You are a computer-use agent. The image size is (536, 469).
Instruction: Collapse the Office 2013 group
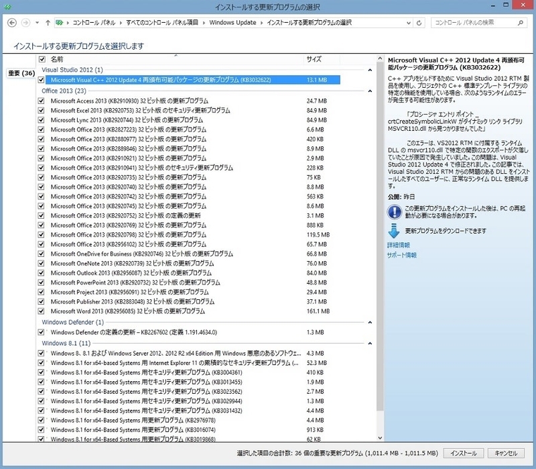(370, 91)
